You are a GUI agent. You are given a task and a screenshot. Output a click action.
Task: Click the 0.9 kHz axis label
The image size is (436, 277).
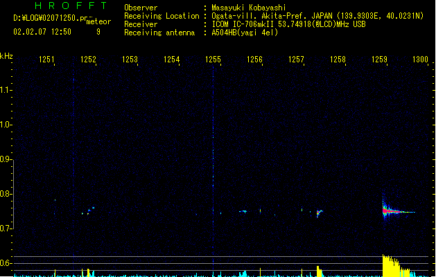pos(6,159)
